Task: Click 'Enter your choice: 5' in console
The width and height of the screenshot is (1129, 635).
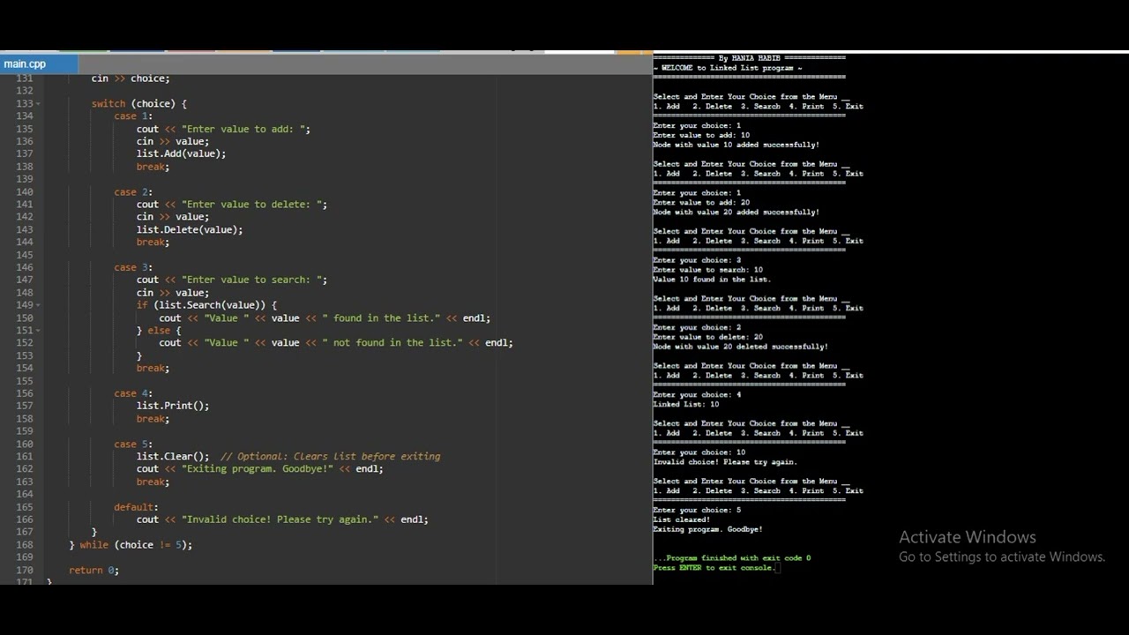Action: tap(698, 510)
